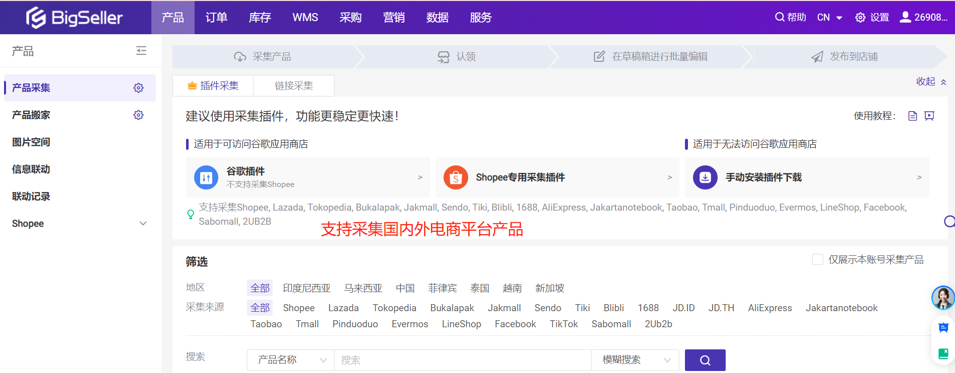
Task: Enable 仅展示本账号采集产品 checkbox
Action: point(818,259)
